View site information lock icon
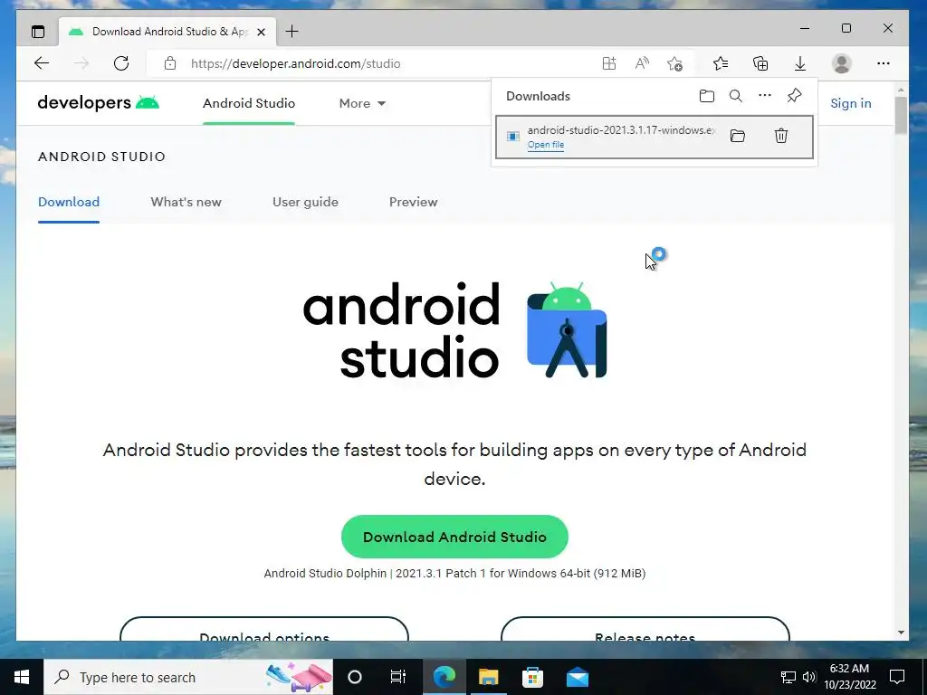Viewport: 927px width, 695px height. click(170, 63)
